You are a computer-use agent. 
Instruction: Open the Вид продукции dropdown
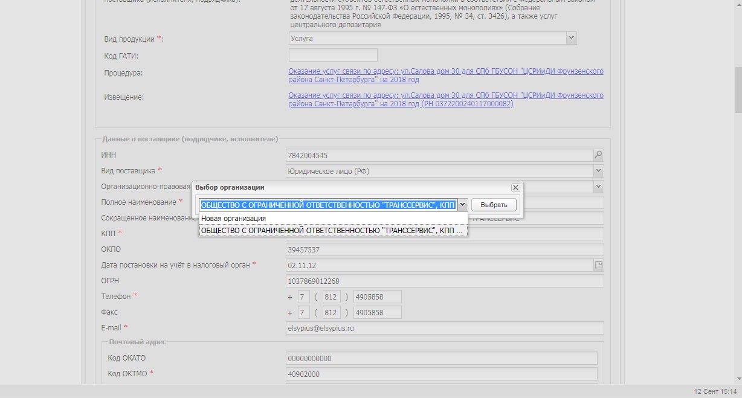pos(571,38)
